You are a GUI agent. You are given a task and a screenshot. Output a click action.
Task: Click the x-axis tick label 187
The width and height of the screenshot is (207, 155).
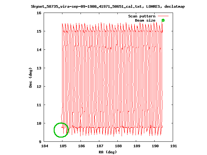pyautogui.click(x=100, y=146)
